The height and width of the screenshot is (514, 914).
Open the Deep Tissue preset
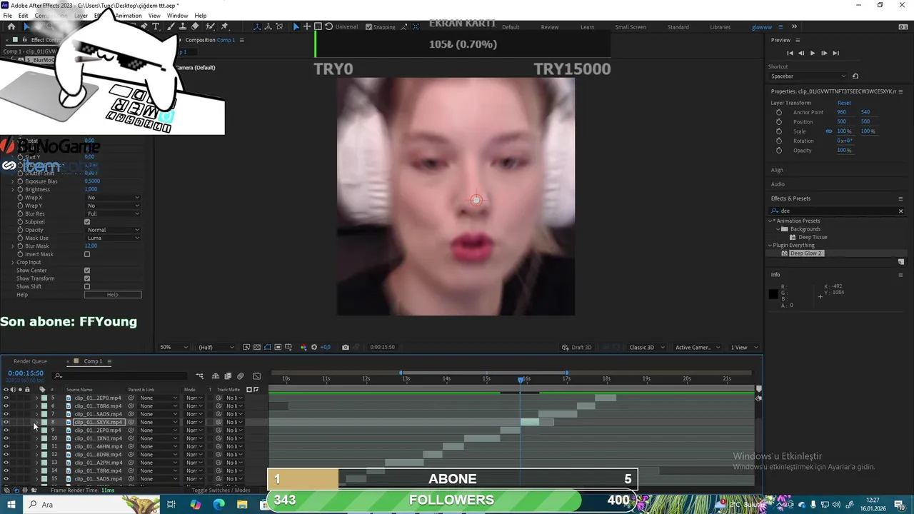(812, 237)
